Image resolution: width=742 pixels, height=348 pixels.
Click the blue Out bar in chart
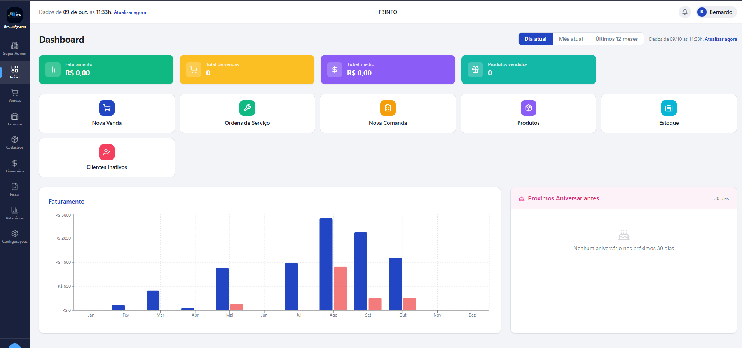pos(395,284)
